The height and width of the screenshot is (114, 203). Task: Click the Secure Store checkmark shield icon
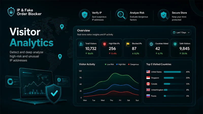pos(164,15)
